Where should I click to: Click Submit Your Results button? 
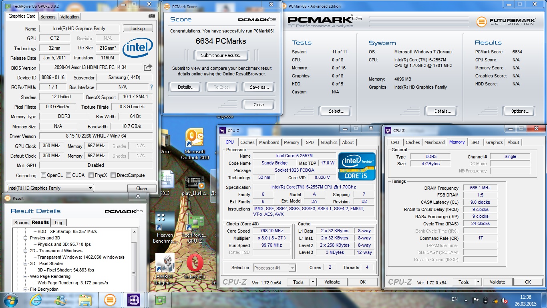click(x=221, y=55)
